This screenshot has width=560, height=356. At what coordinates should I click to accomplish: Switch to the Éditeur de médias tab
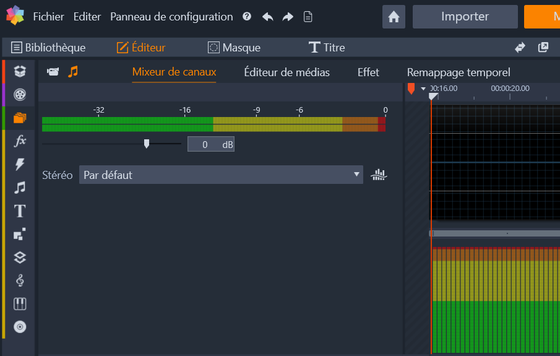(x=286, y=72)
